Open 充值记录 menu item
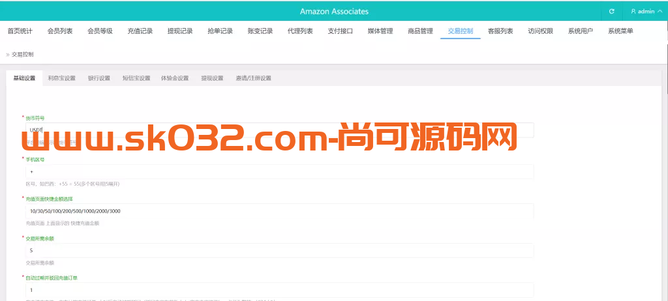The image size is (668, 301). coord(140,31)
